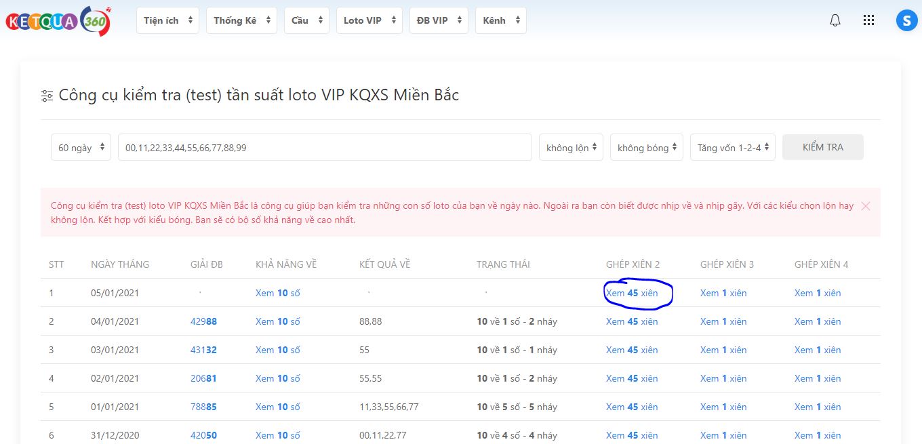Open the user profile avatar

pyautogui.click(x=906, y=20)
